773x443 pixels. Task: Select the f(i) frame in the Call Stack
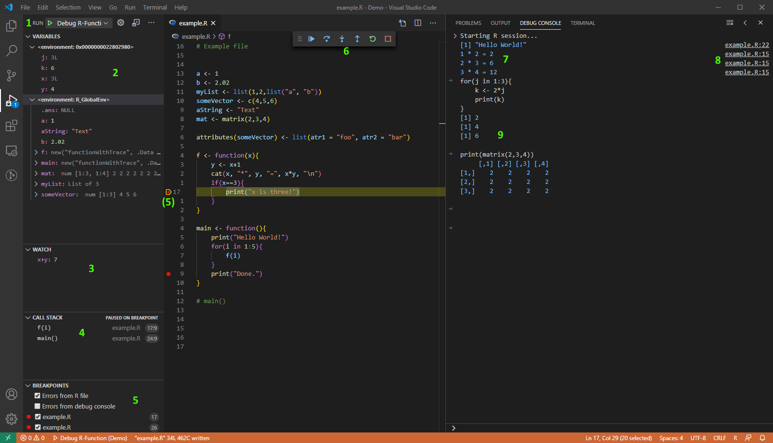(44, 328)
